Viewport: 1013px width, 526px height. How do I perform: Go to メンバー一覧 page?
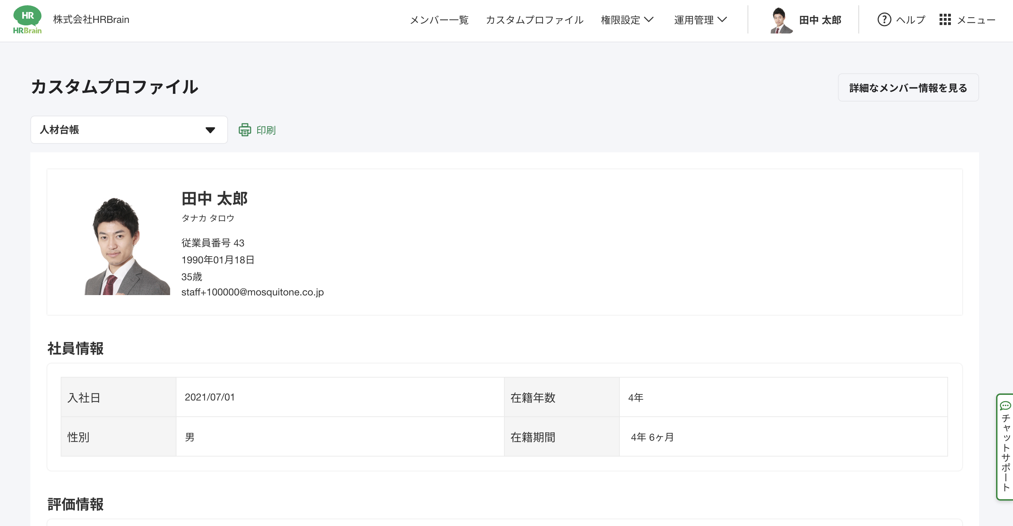pos(439,20)
